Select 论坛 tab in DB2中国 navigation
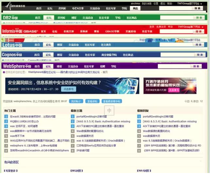Viewport: 210px width, 174px height. 49,18
